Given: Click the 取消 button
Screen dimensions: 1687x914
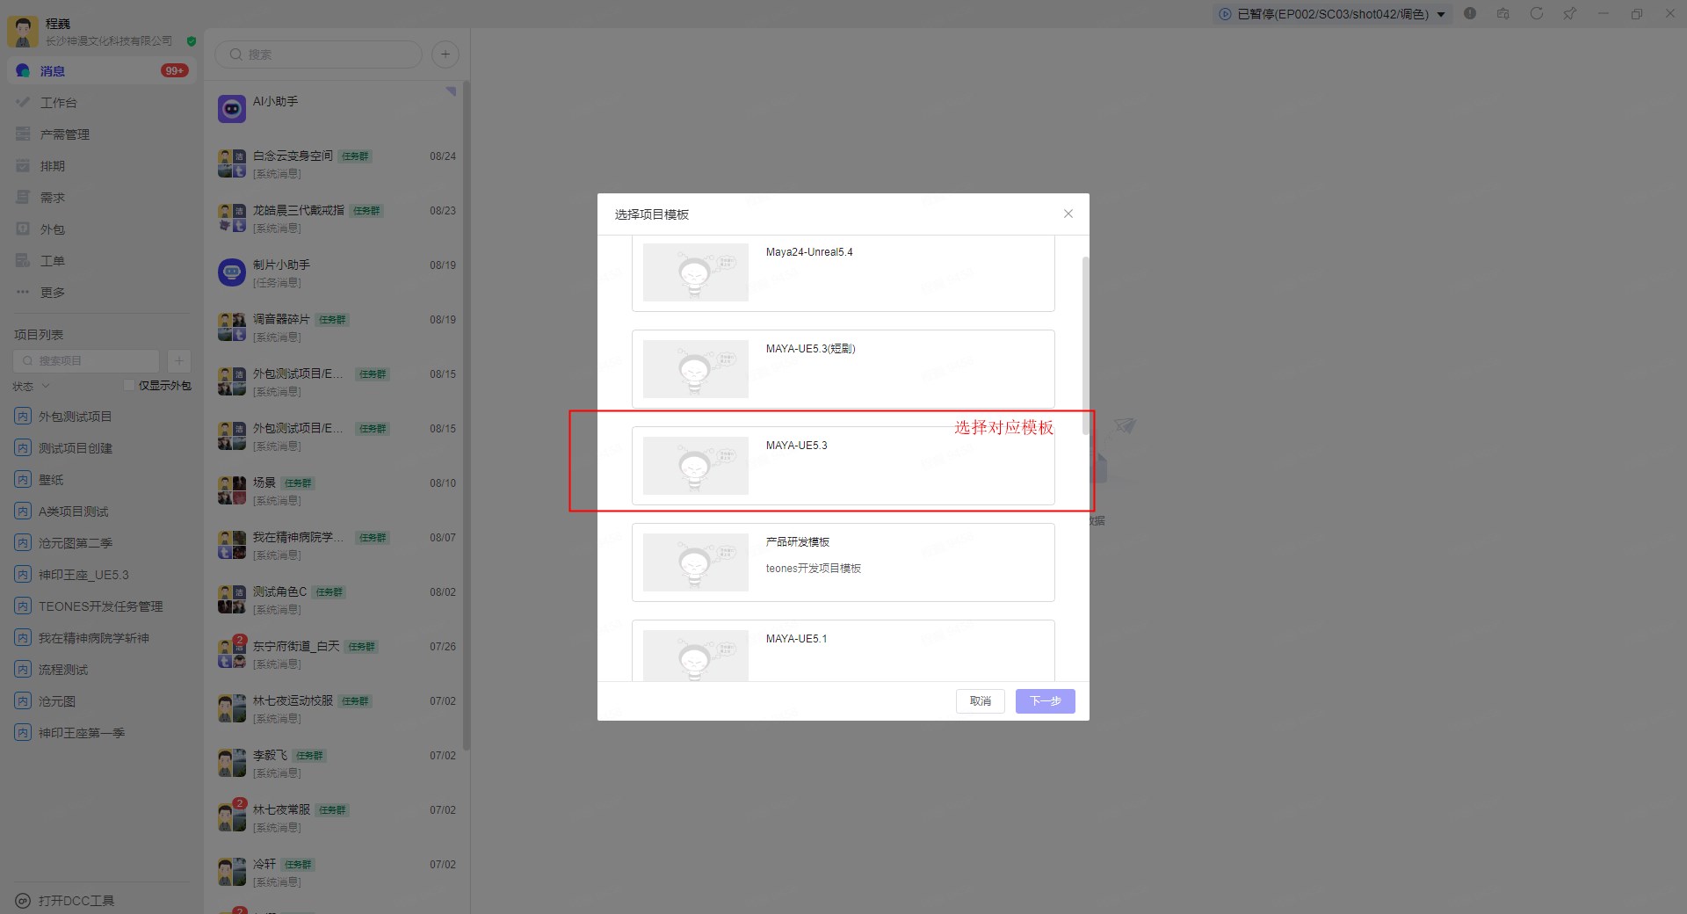Looking at the screenshot, I should coord(980,701).
